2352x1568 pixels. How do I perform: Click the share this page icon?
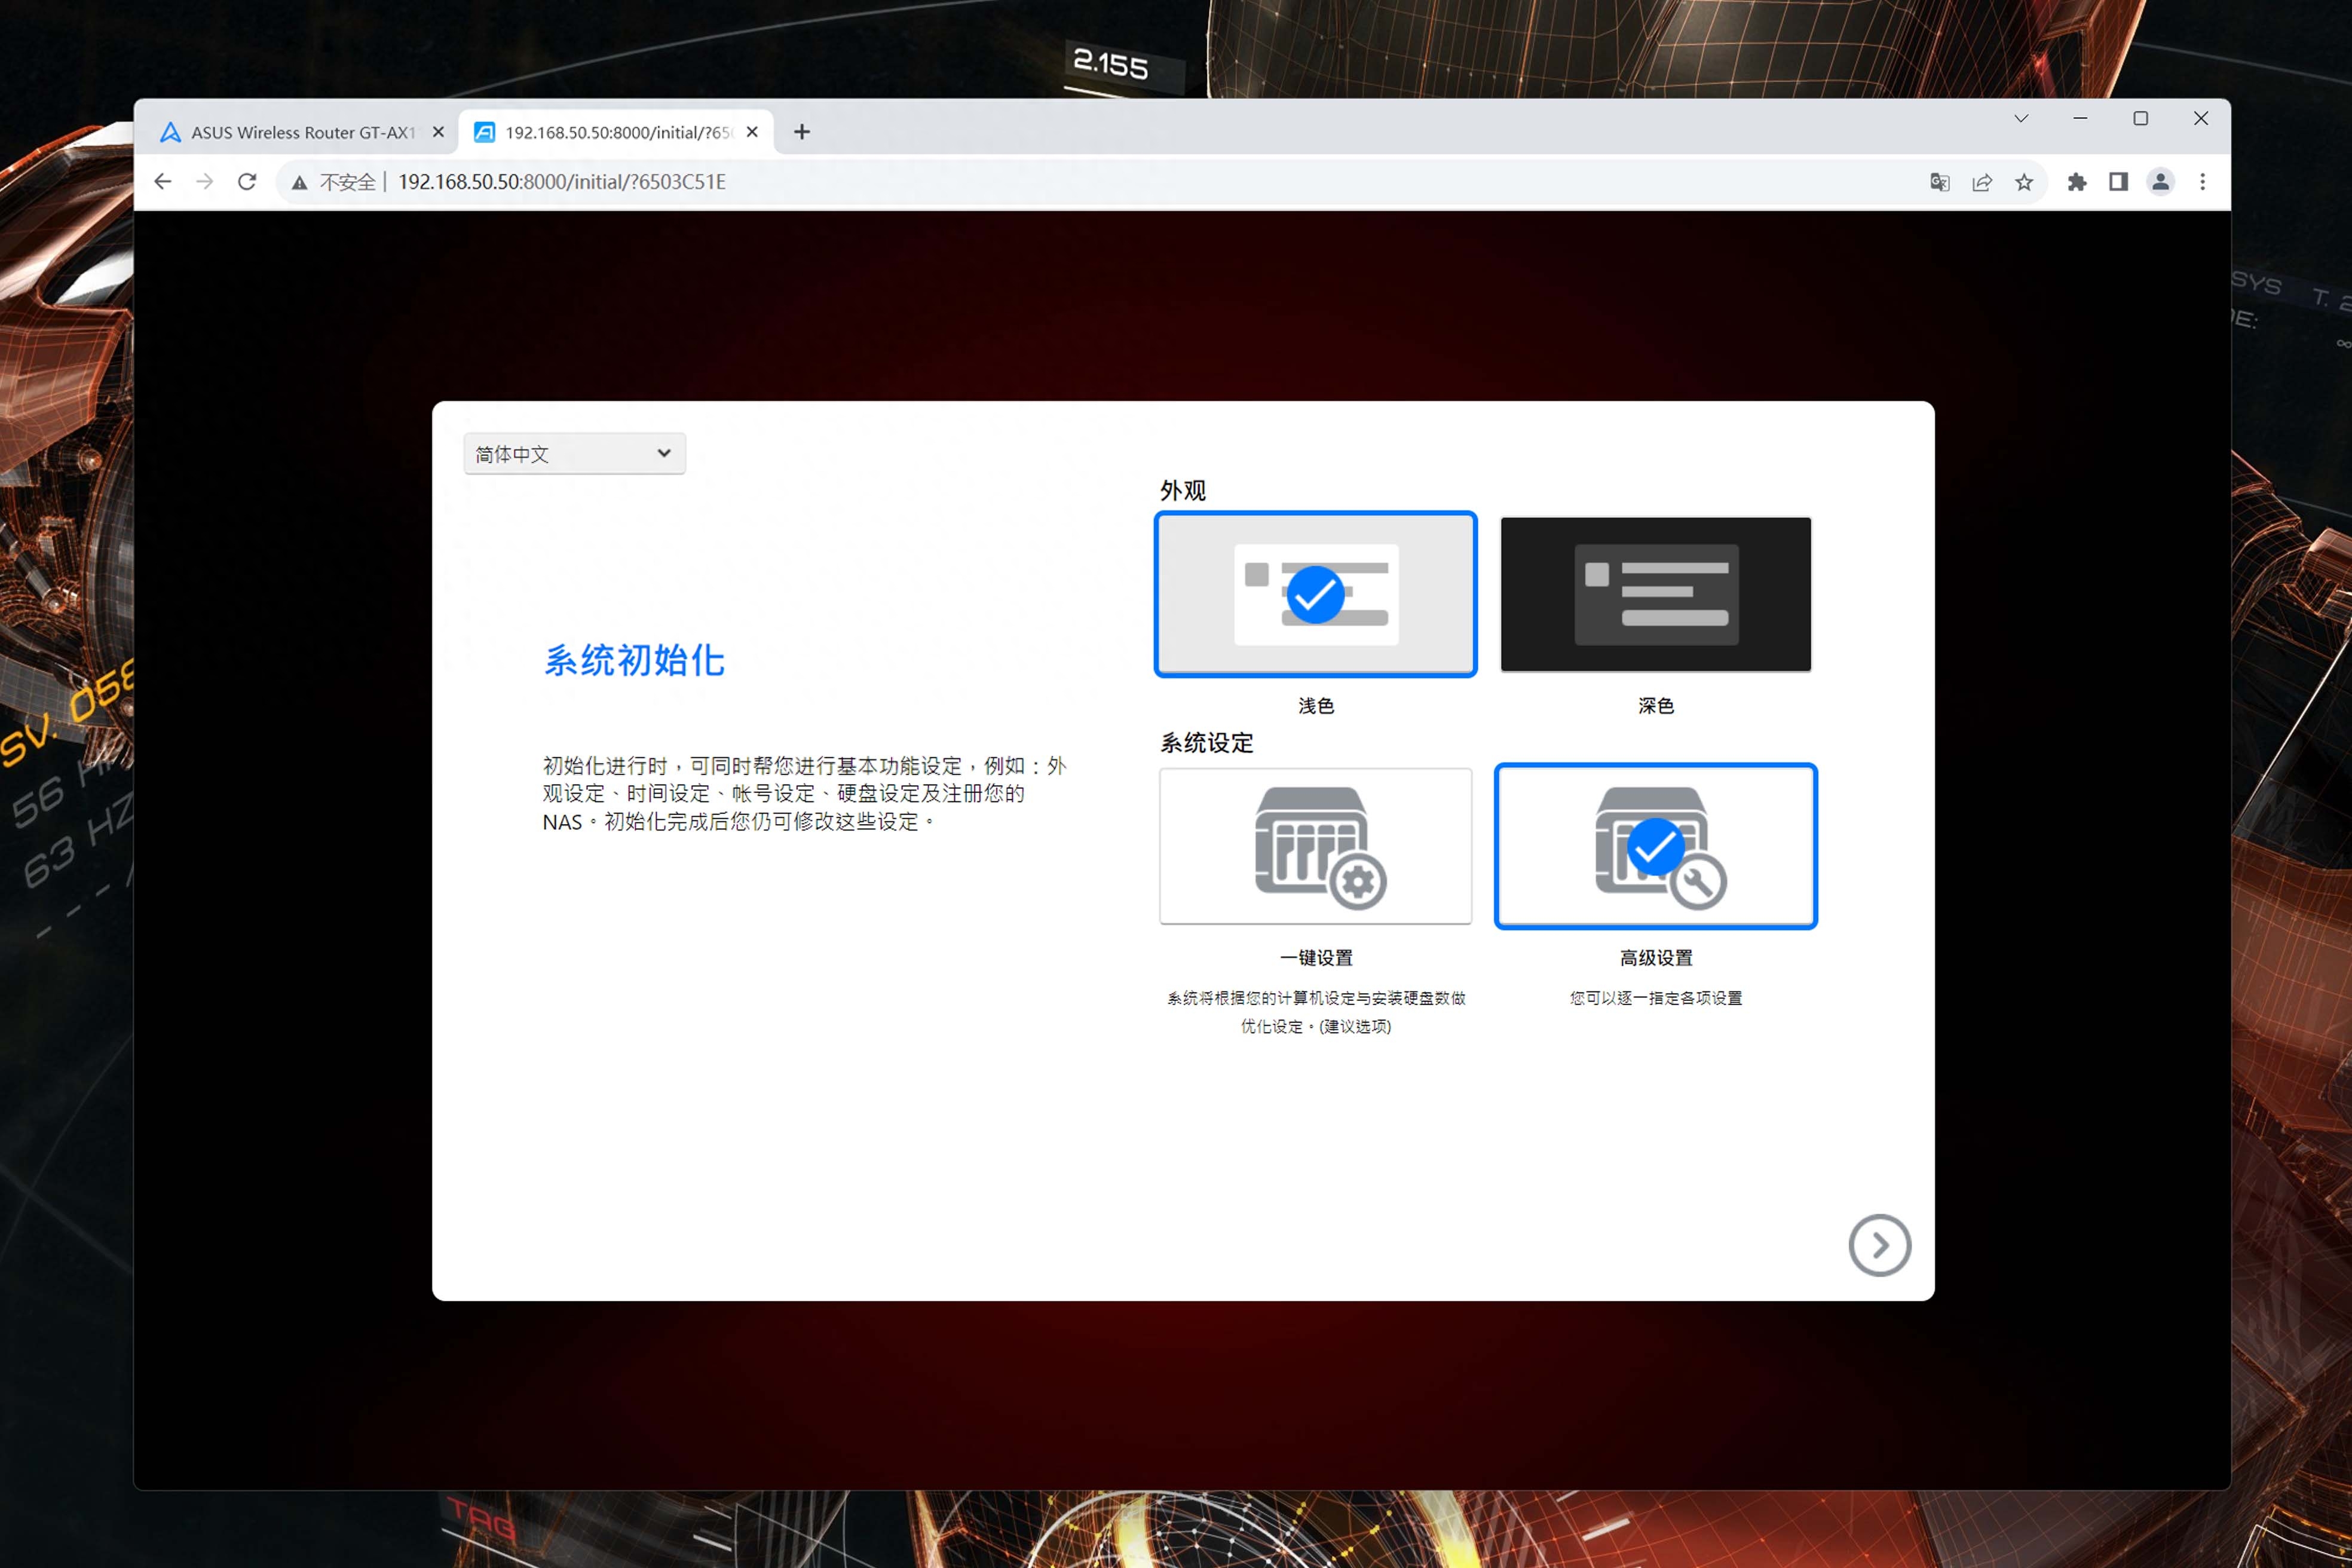coord(1981,182)
